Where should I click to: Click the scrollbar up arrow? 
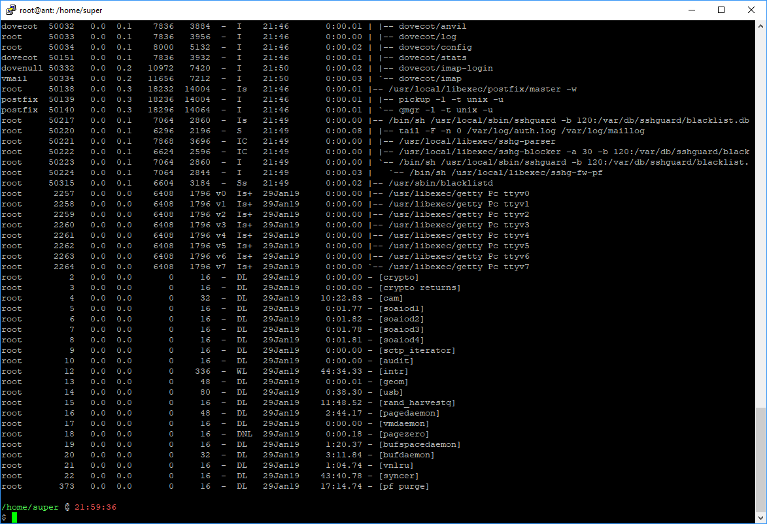pos(760,25)
